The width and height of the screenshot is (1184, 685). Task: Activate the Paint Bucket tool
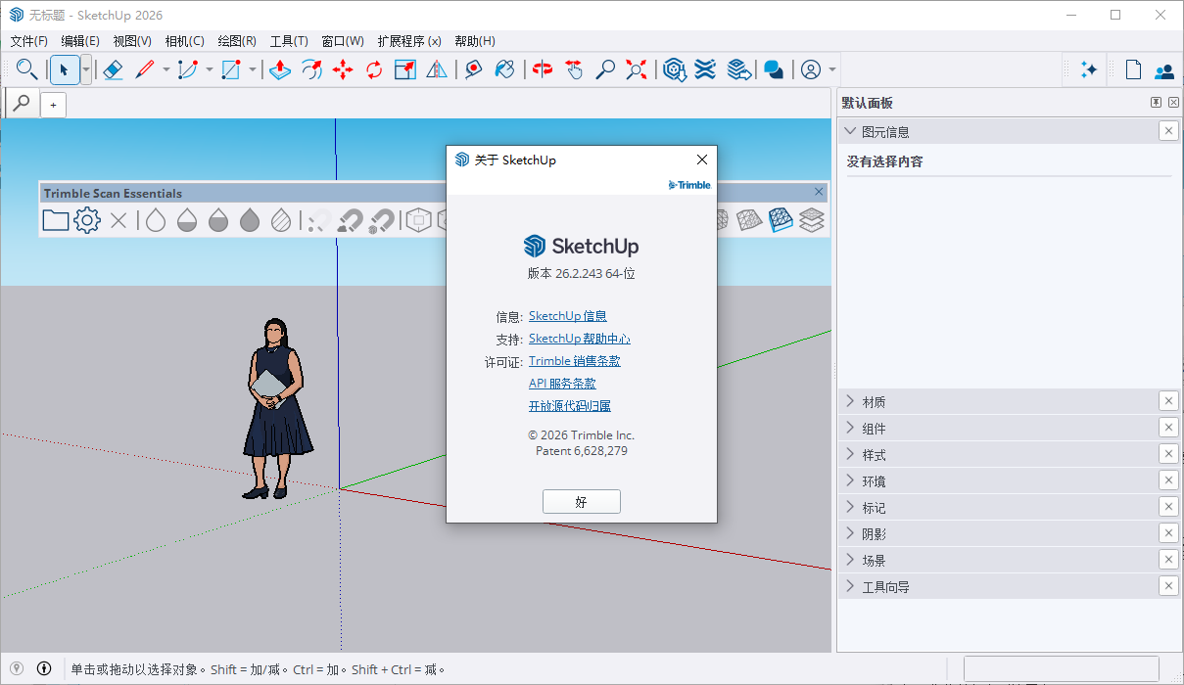(x=505, y=69)
